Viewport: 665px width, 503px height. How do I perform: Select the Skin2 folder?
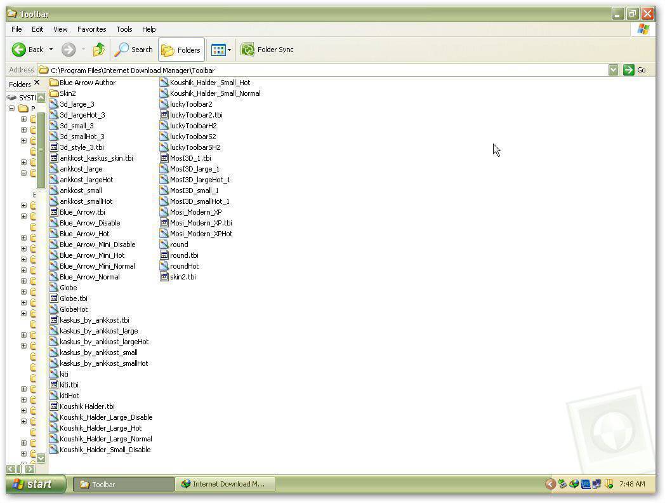(62, 93)
